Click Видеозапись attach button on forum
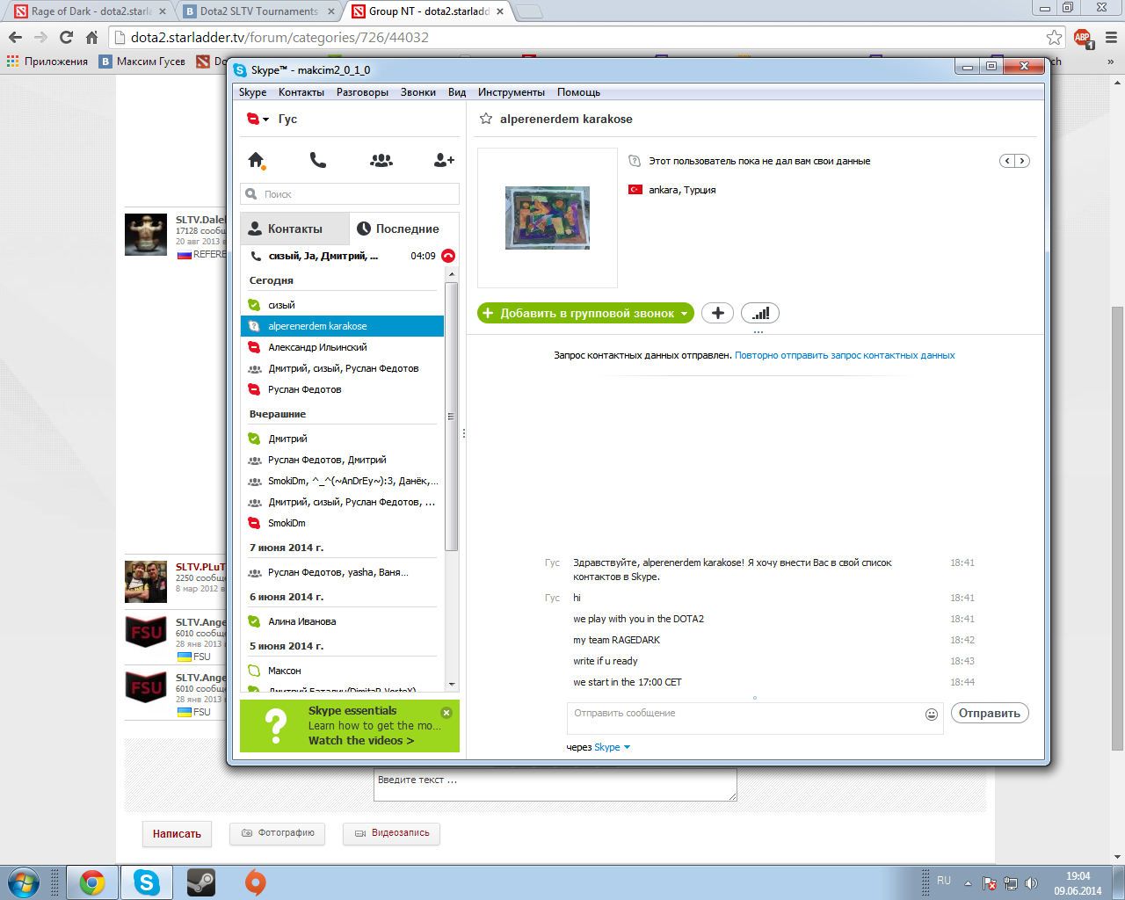The height and width of the screenshot is (900, 1125). point(391,833)
